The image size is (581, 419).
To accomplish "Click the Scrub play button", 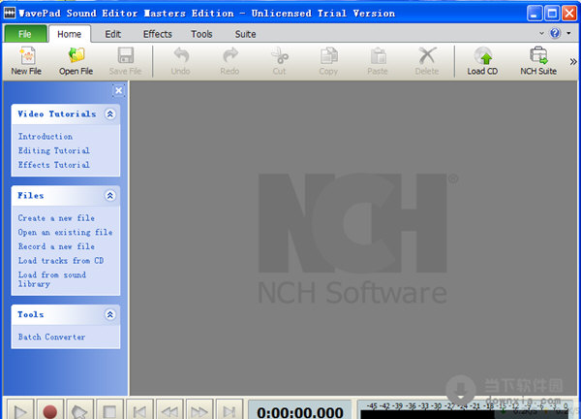I will pos(79,409).
